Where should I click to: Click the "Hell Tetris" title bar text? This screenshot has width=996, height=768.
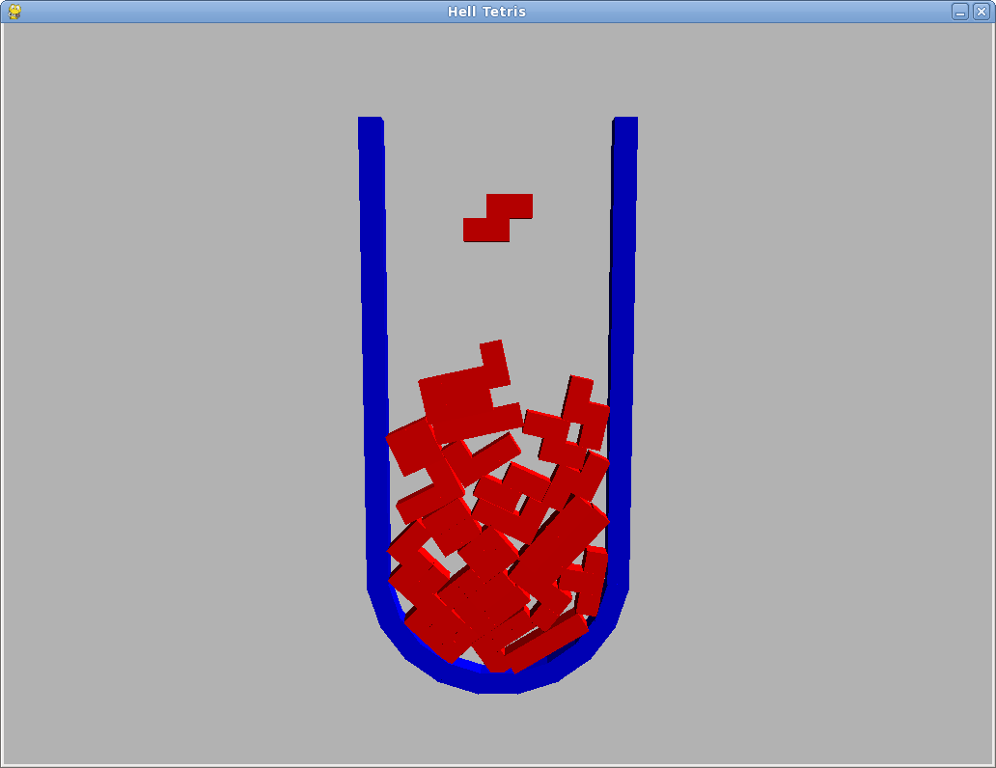coord(486,12)
